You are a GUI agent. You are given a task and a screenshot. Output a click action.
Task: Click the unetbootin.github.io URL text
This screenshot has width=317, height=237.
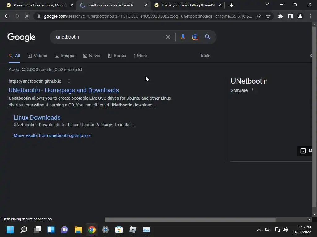tap(35, 81)
